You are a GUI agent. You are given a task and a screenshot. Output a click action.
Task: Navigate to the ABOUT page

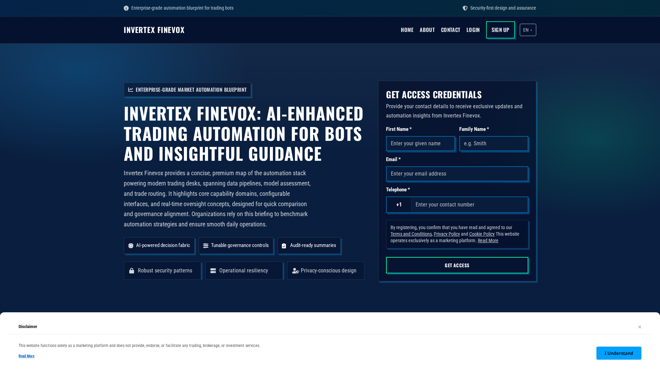click(x=427, y=30)
